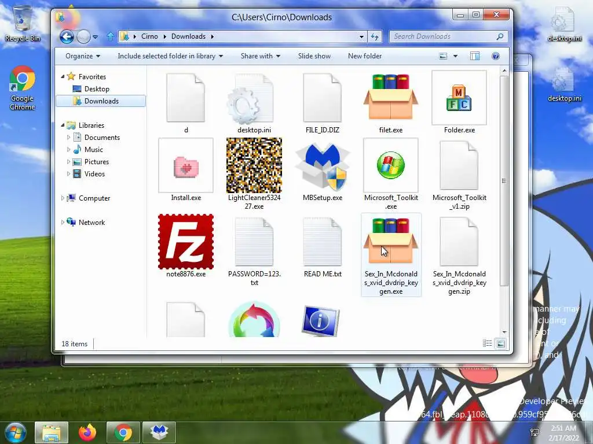The width and height of the screenshot is (593, 444).
Task: Select the Install.exe pink heart icon
Action: tap(186, 165)
